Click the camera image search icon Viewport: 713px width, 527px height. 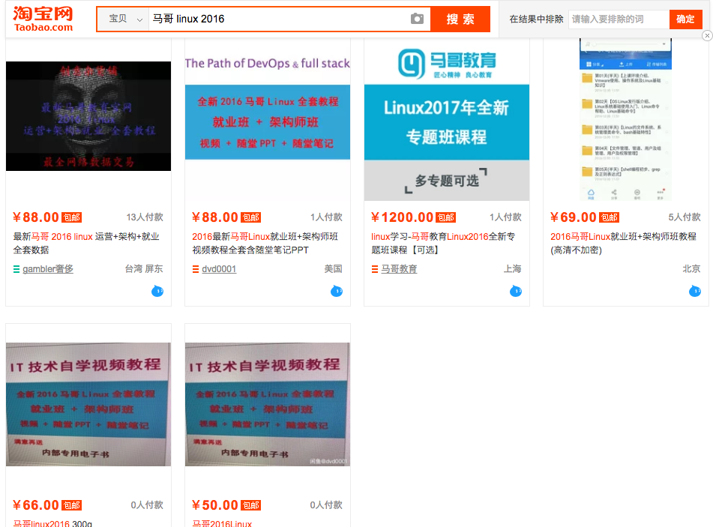417,19
